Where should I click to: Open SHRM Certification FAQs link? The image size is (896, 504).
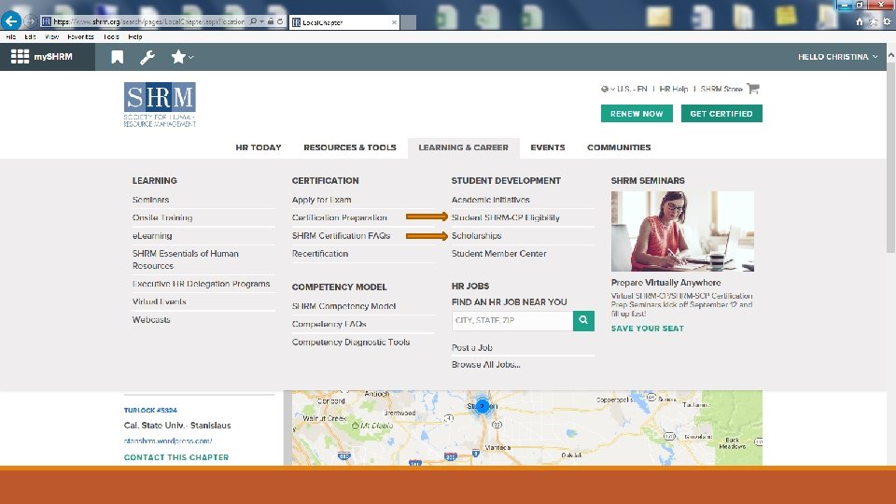coord(342,235)
